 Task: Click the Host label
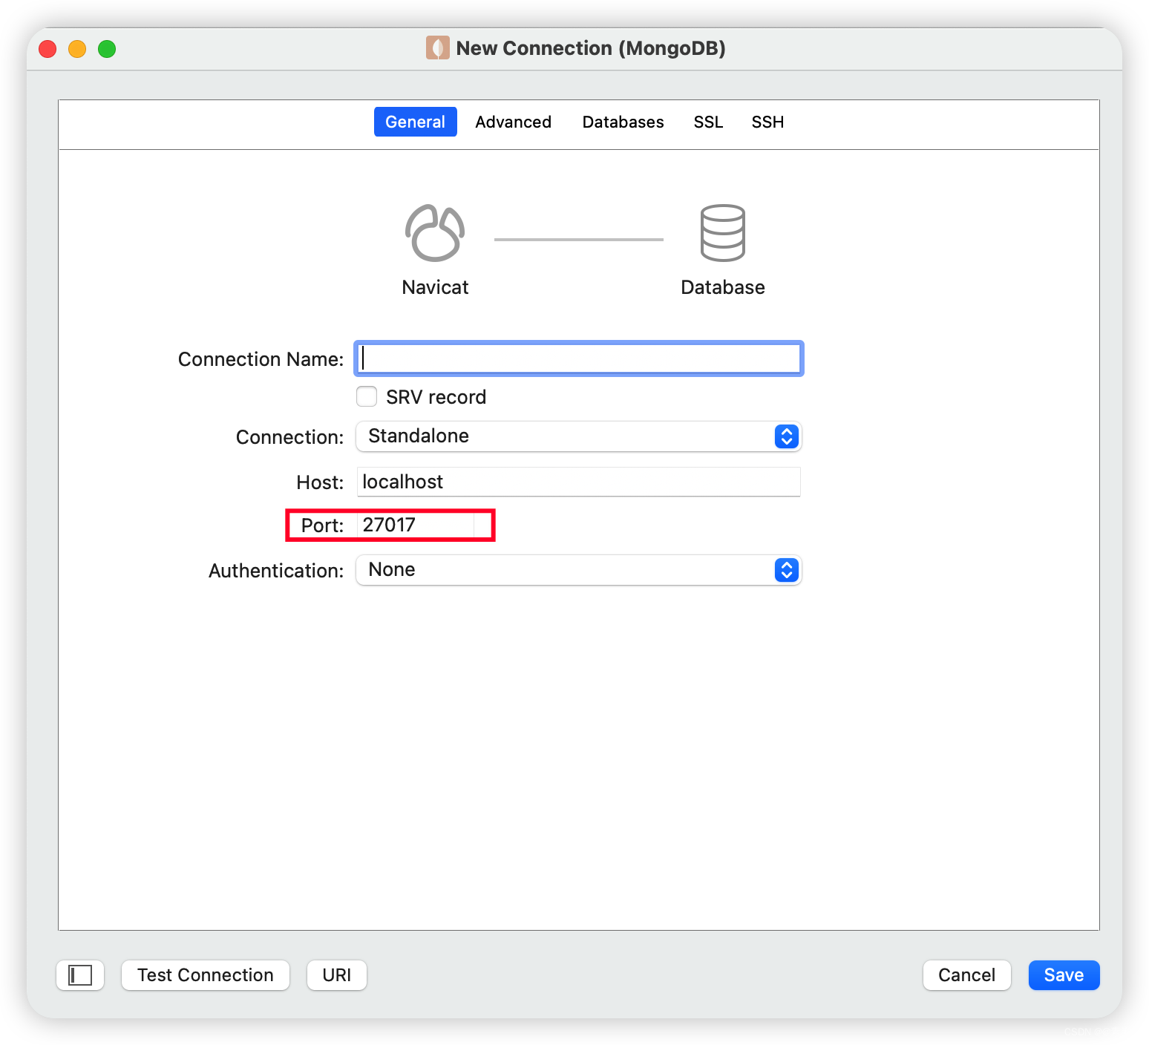click(320, 482)
